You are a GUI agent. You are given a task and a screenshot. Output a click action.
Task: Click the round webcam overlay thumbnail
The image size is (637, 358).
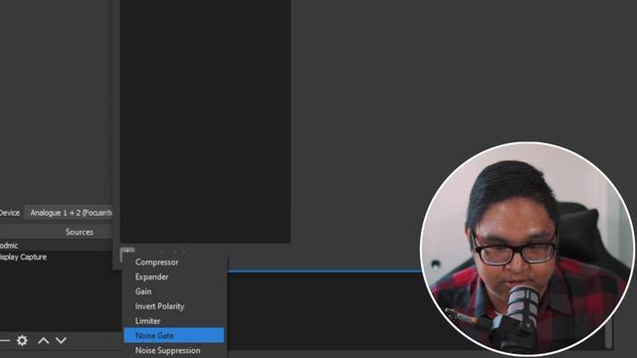point(528,249)
